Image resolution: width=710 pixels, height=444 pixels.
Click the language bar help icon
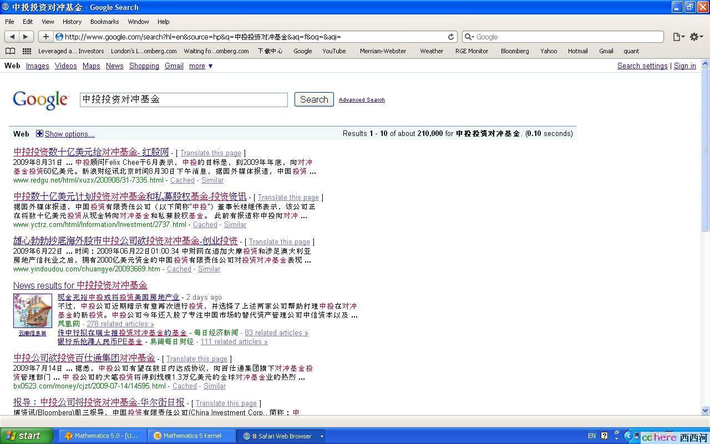point(605,436)
